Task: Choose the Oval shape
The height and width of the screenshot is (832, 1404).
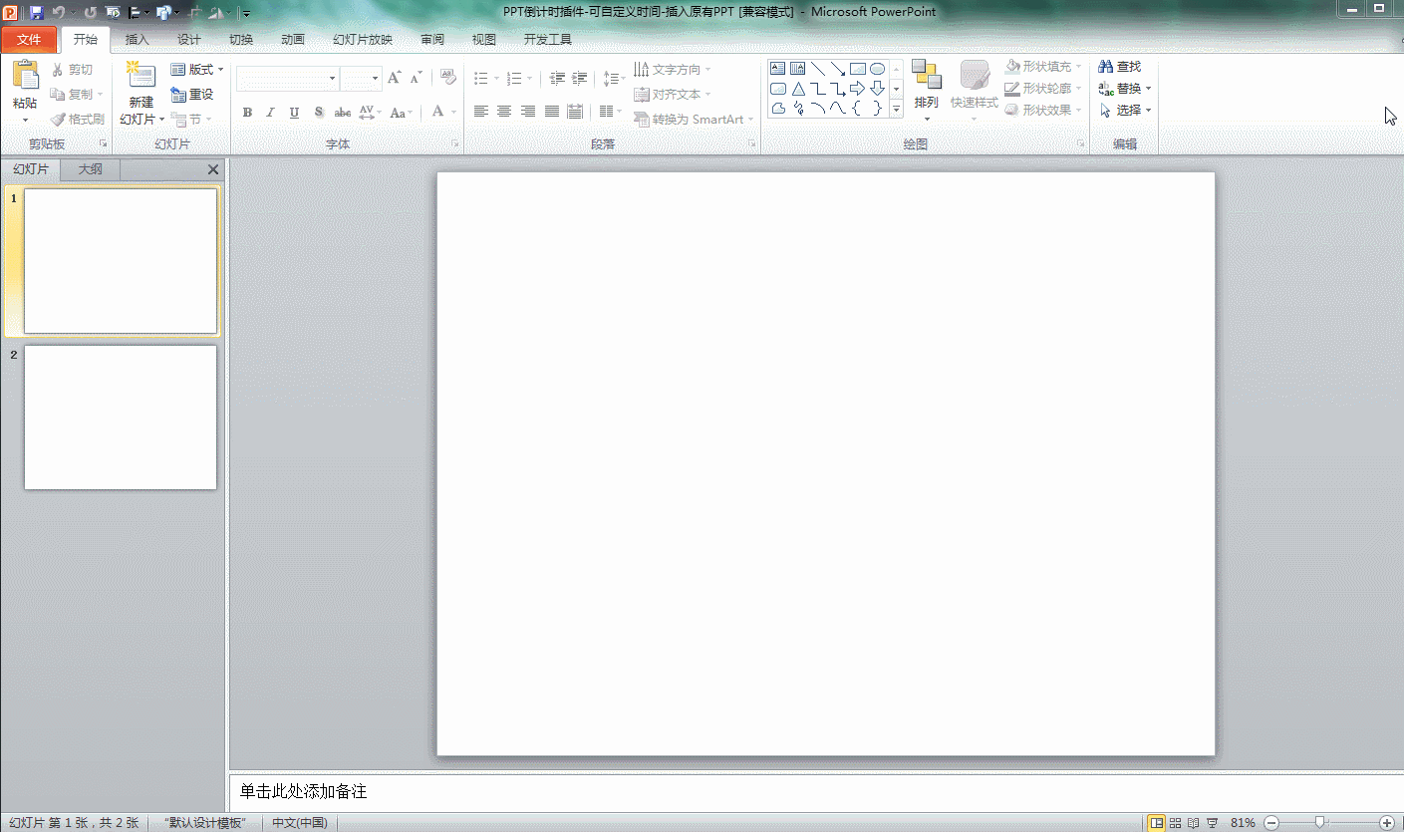Action: pyautogui.click(x=877, y=69)
